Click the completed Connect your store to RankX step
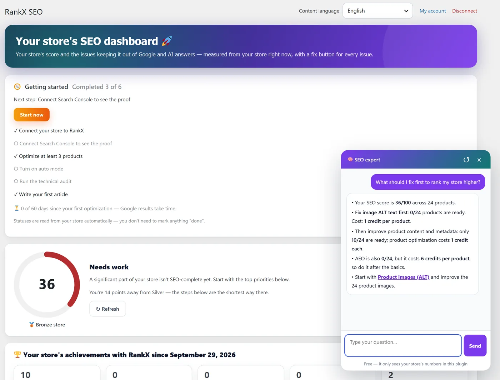Viewport: 500px width, 380px height. pos(49,131)
